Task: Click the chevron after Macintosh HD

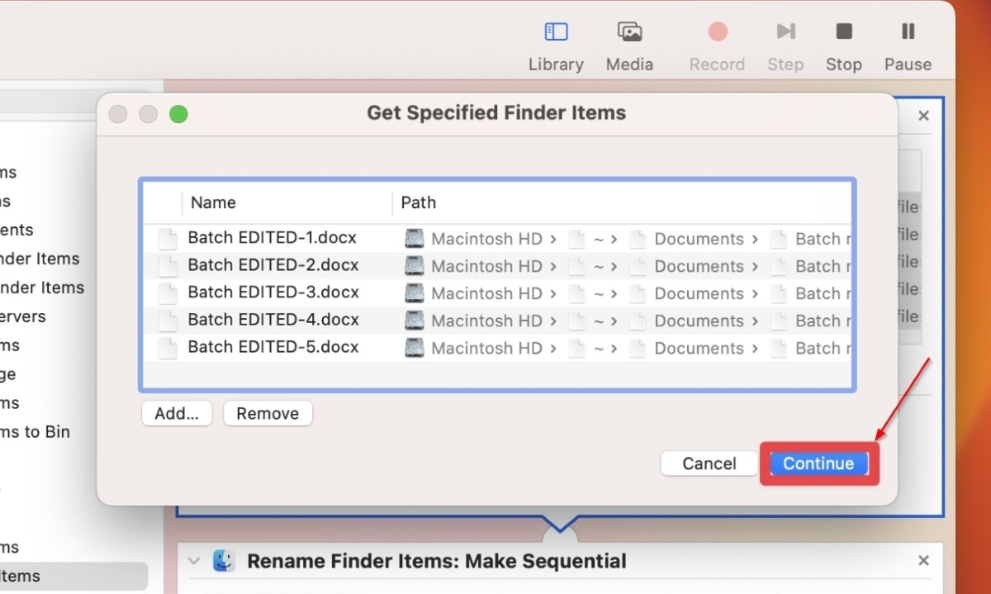Action: click(x=553, y=238)
